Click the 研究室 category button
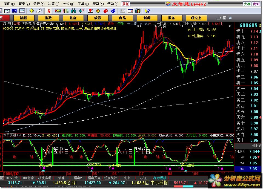This screenshot has width=263, height=189. tap(196, 18)
